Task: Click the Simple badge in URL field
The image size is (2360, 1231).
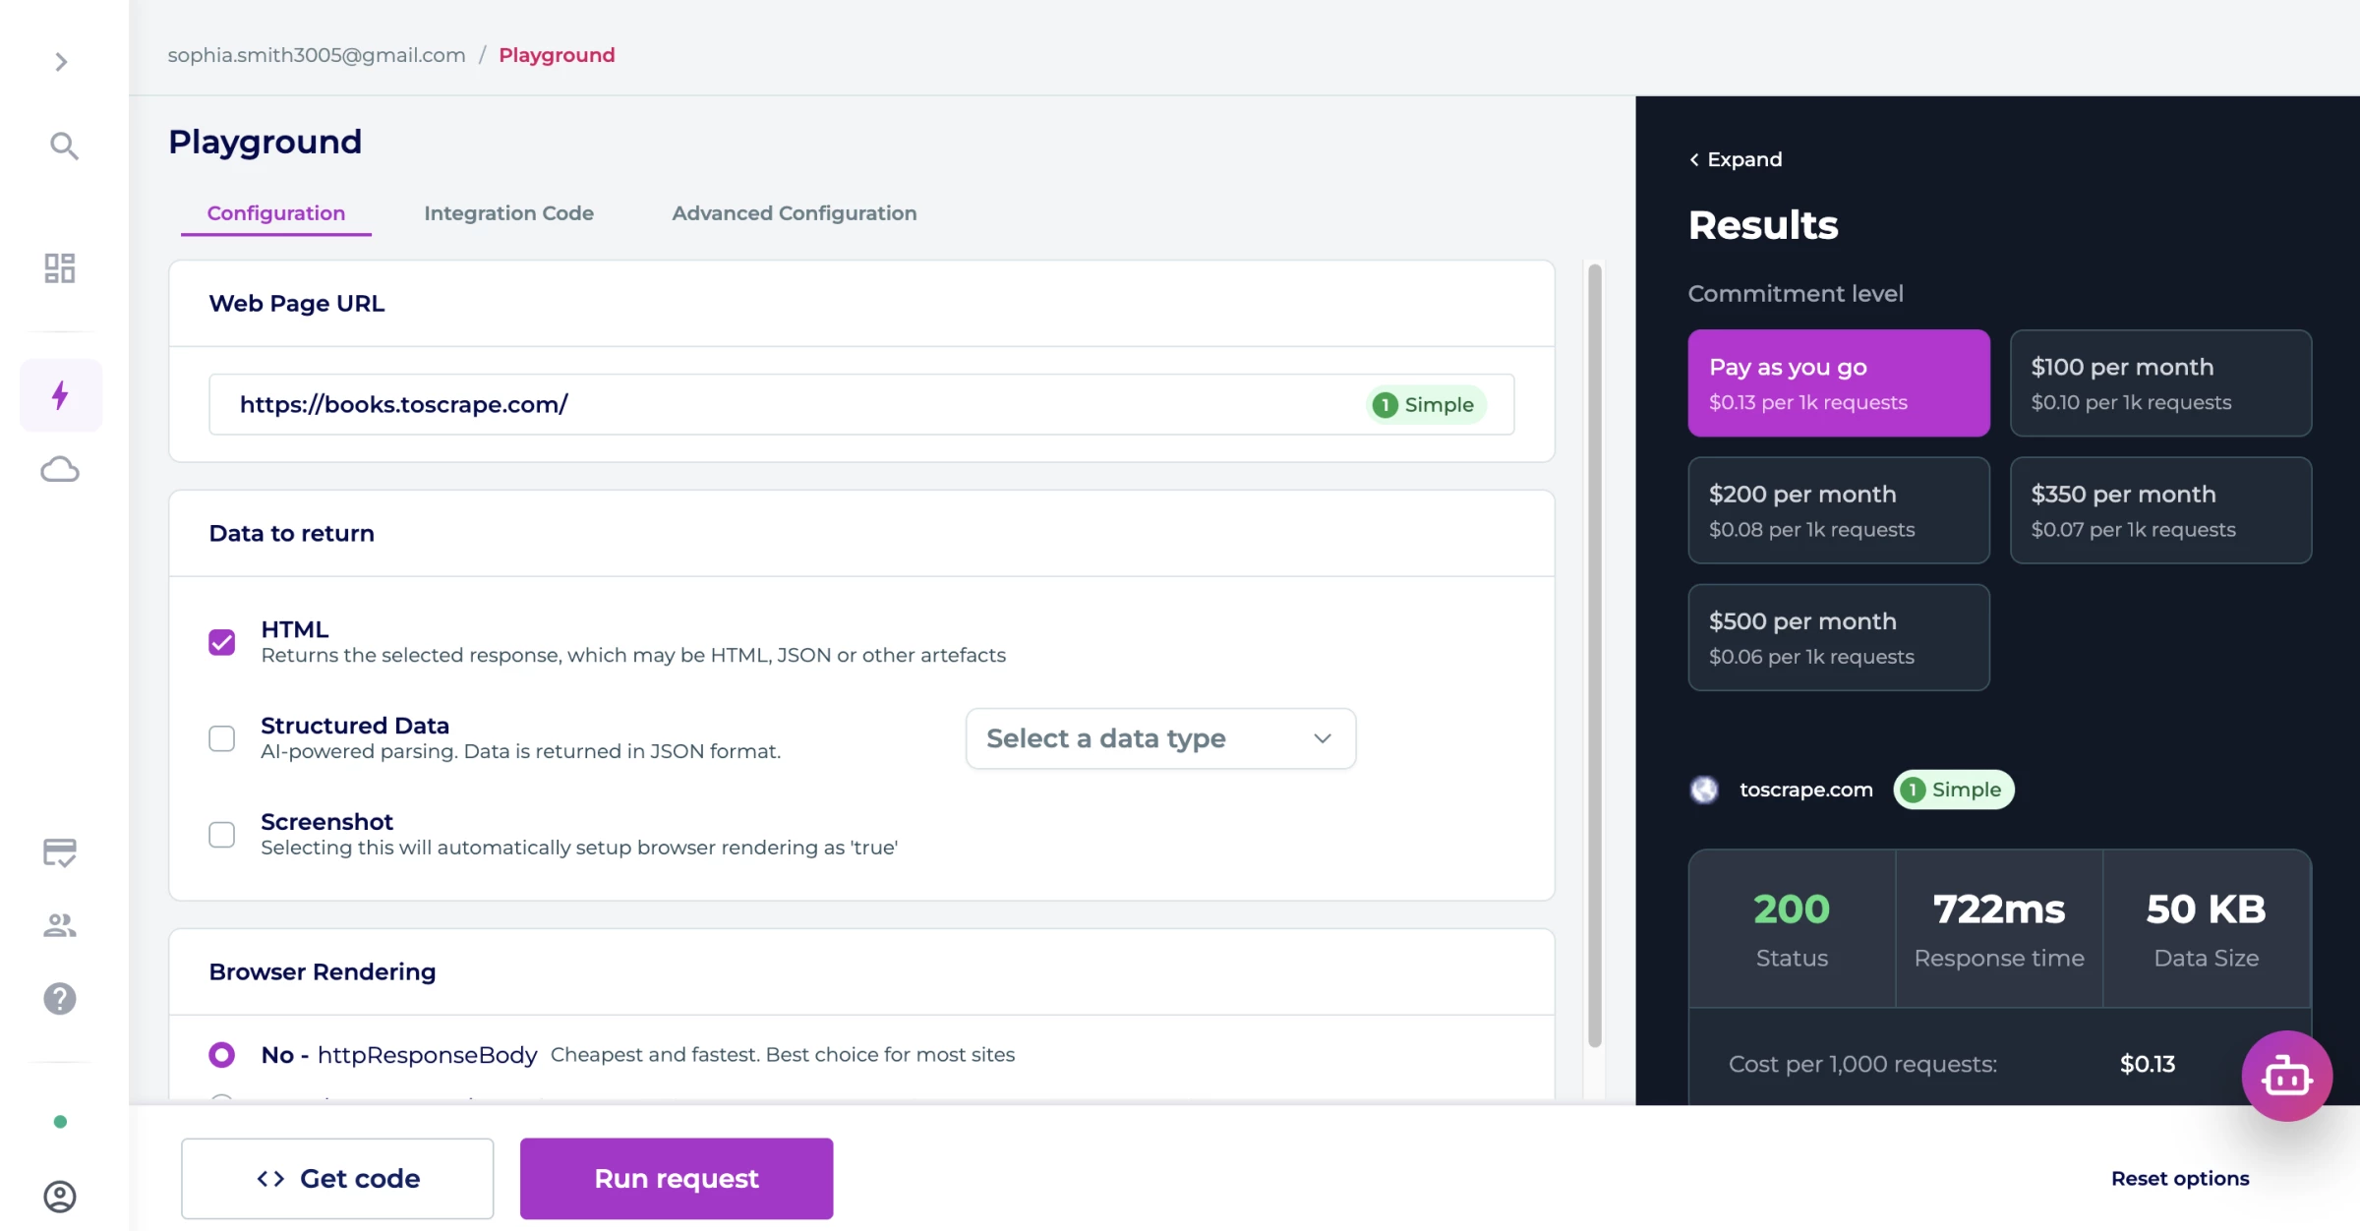Action: tap(1425, 405)
